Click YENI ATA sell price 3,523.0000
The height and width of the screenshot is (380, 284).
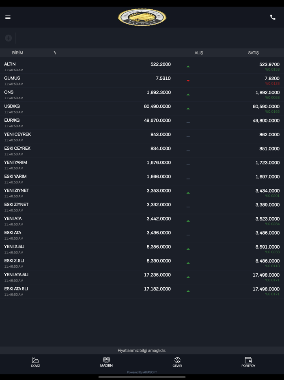tap(267, 219)
